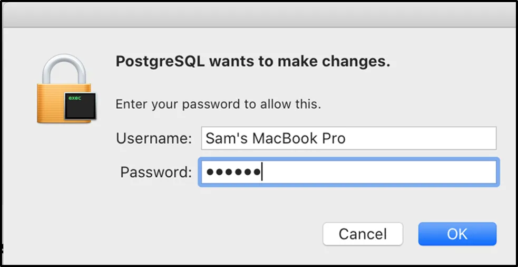This screenshot has width=518, height=267.
Task: Click the "Password:" label
Action: [x=156, y=173]
